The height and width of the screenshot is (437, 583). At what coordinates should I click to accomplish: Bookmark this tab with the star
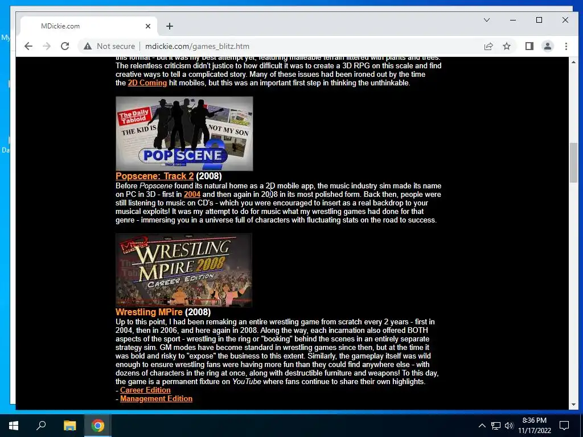pyautogui.click(x=506, y=46)
